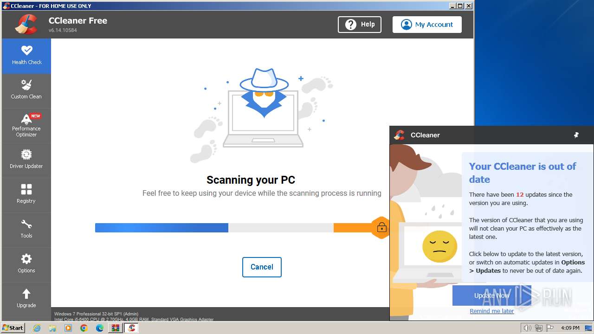Click the version text v6.14.10584

(63, 30)
